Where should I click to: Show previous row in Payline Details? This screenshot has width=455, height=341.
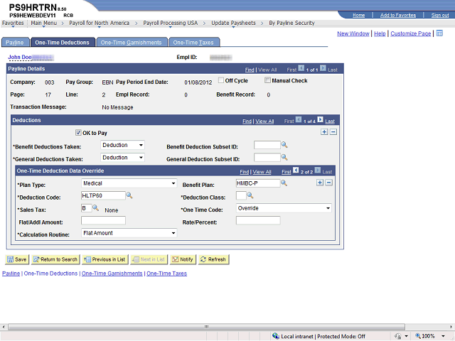click(x=301, y=68)
